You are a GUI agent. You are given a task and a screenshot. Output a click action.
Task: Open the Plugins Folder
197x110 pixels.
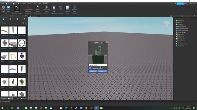8,9
